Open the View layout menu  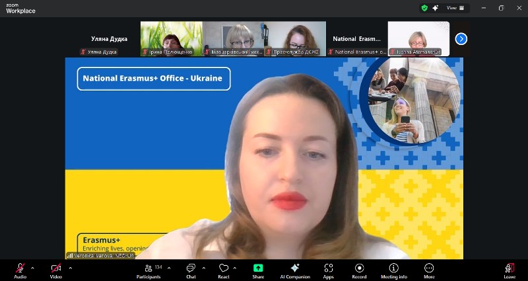click(455, 8)
